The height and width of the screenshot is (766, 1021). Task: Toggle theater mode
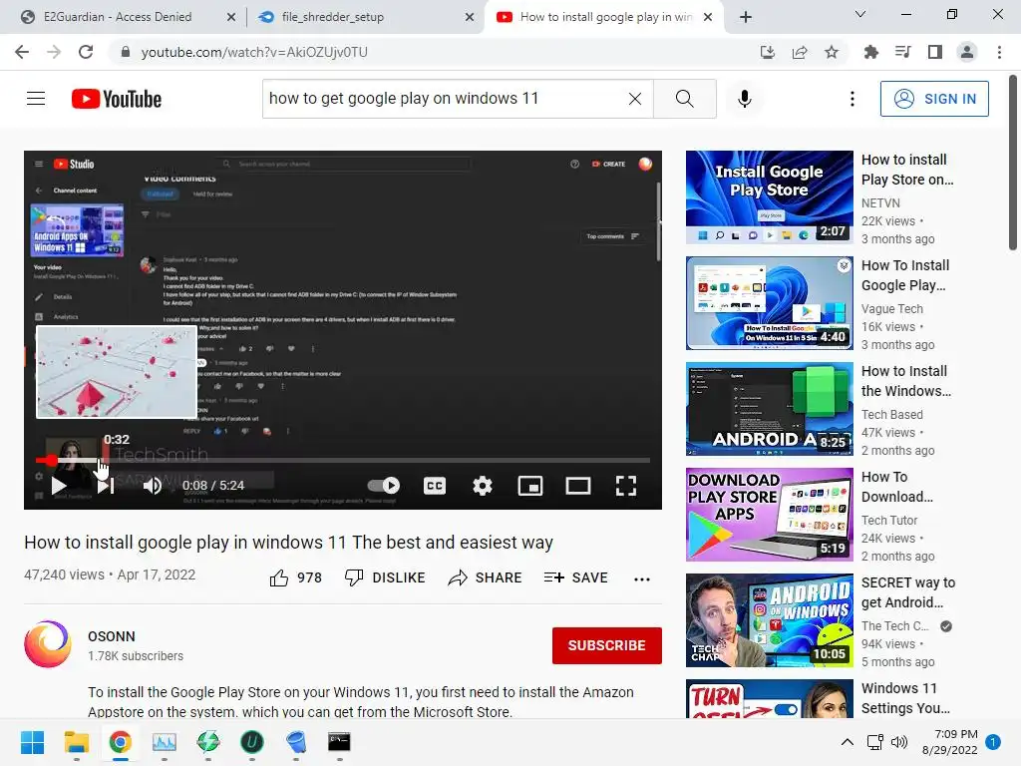click(x=578, y=486)
